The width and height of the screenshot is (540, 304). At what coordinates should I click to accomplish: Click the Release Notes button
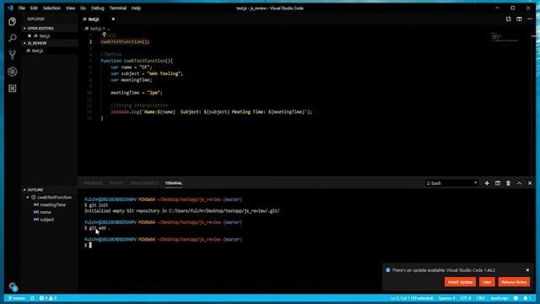point(514,282)
